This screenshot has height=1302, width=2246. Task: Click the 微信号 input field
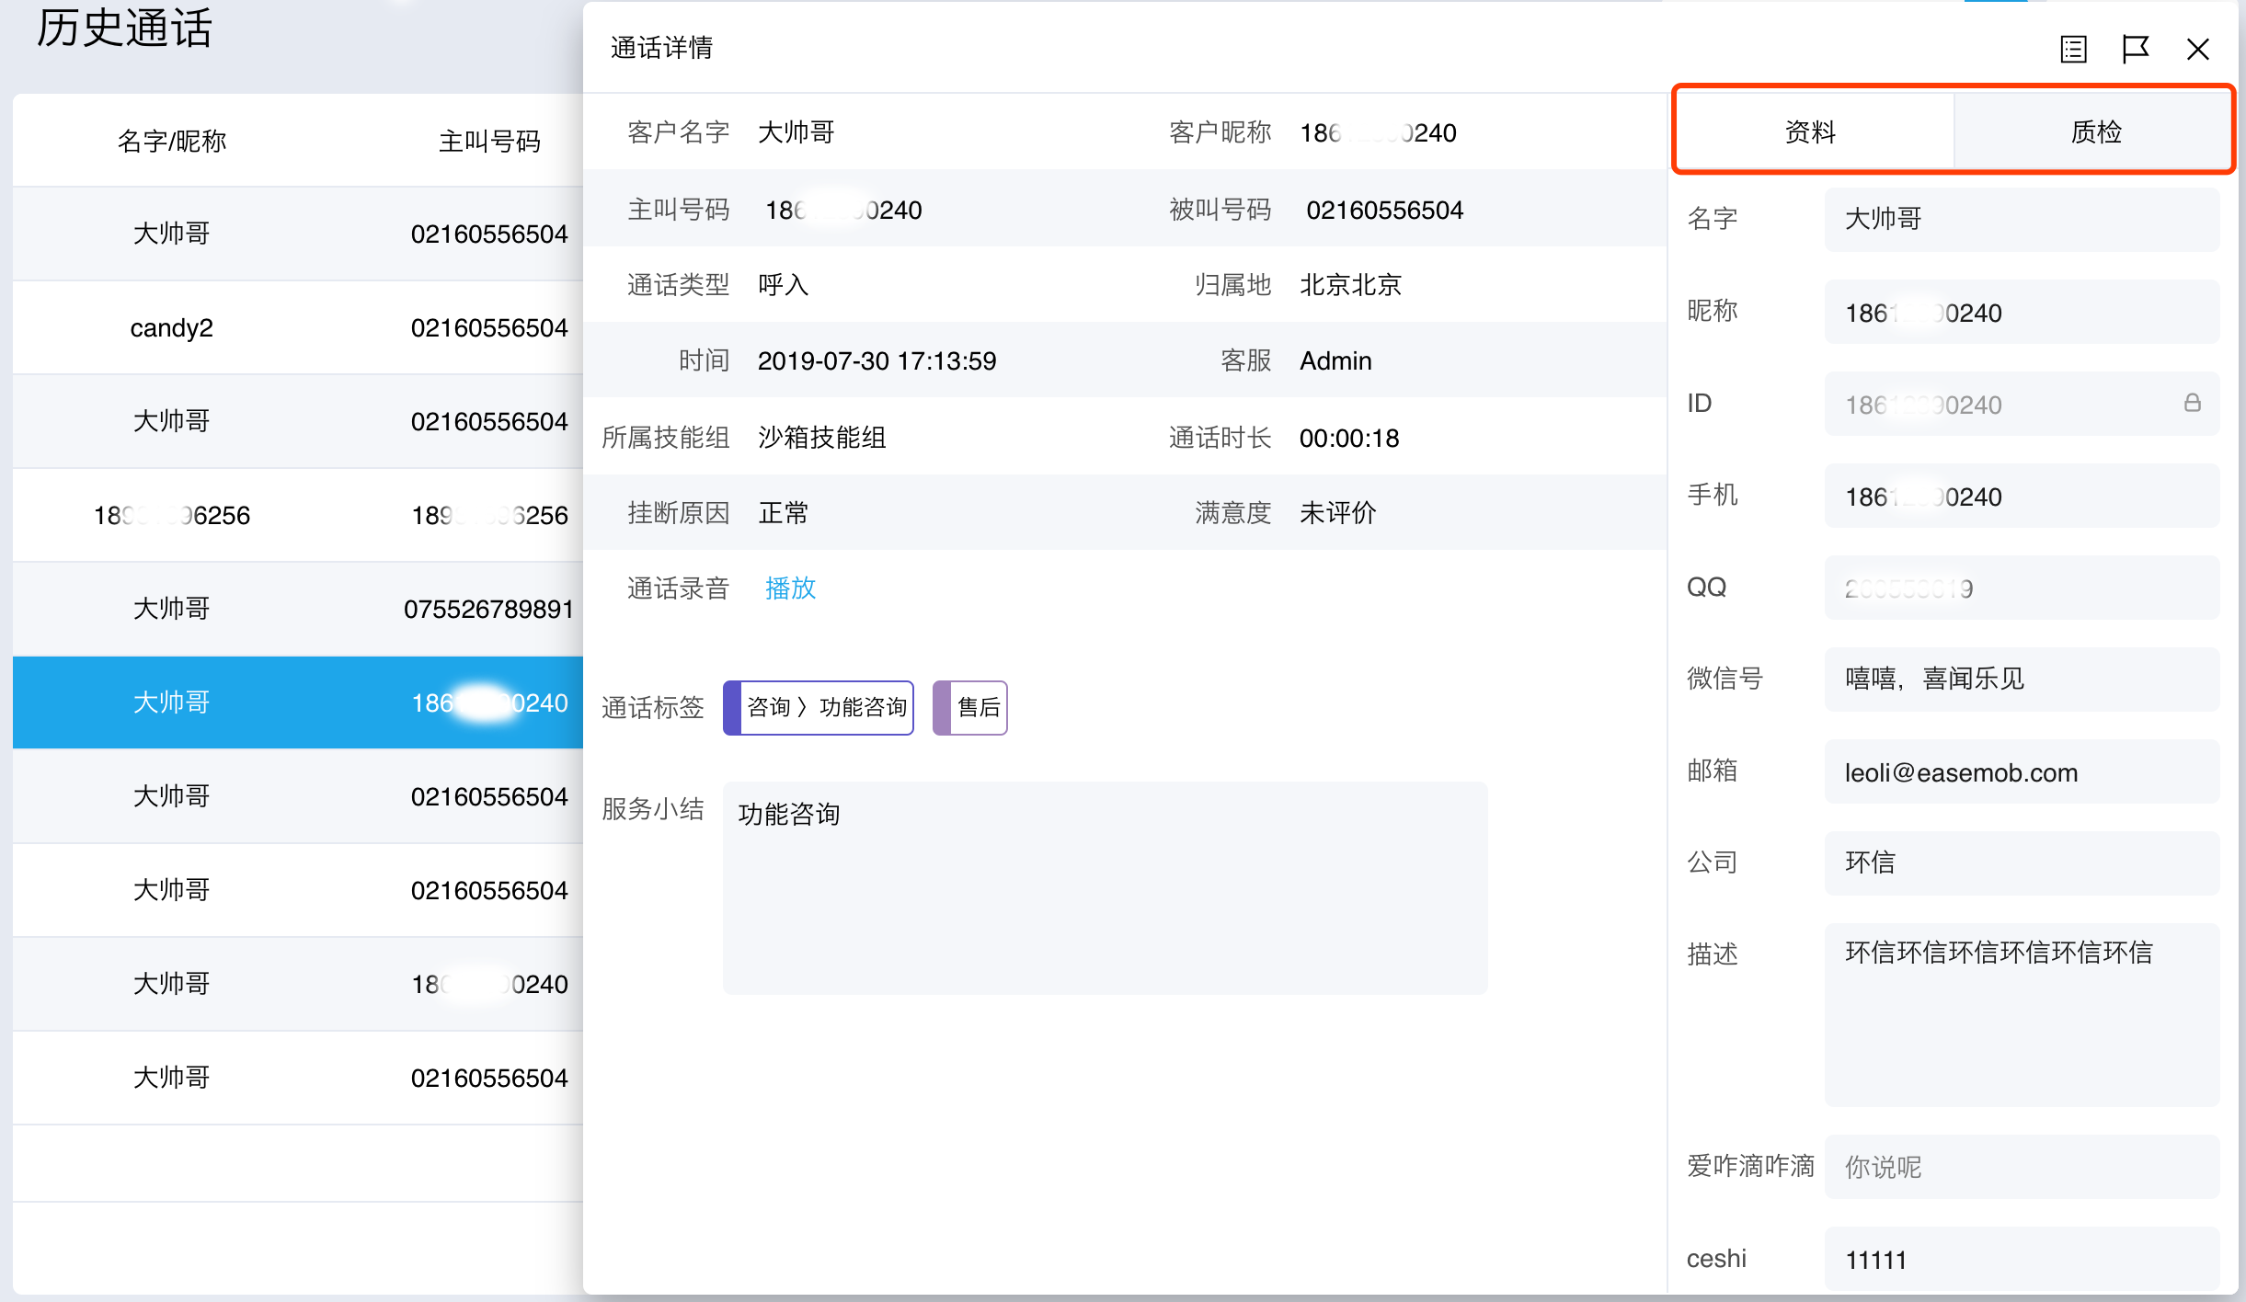pyautogui.click(x=2021, y=679)
